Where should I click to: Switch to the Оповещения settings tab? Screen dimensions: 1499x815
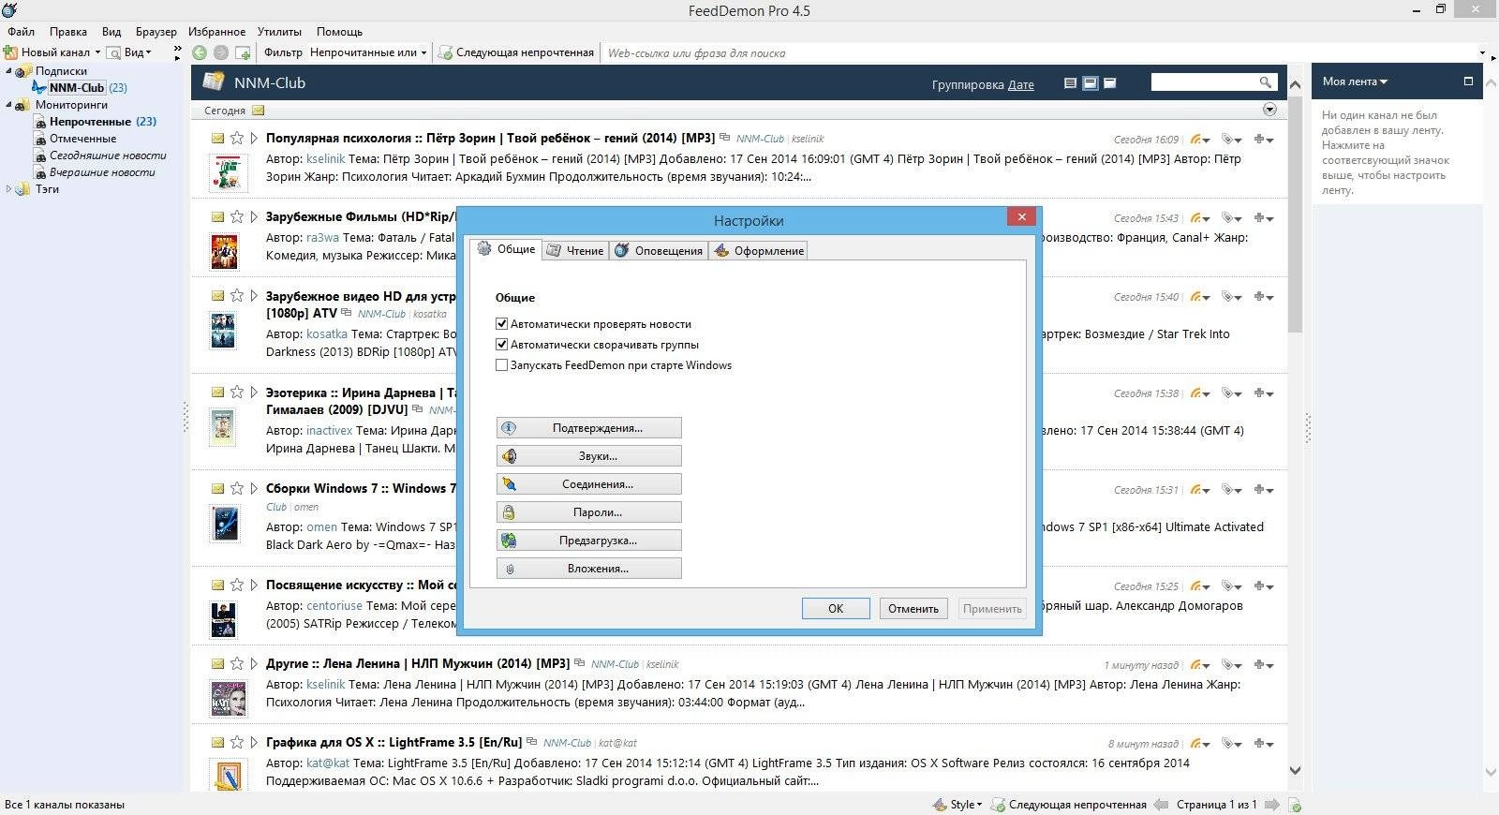(x=659, y=250)
